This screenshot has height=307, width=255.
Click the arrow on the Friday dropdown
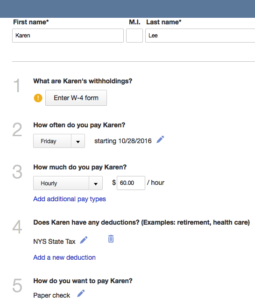tap(78, 141)
